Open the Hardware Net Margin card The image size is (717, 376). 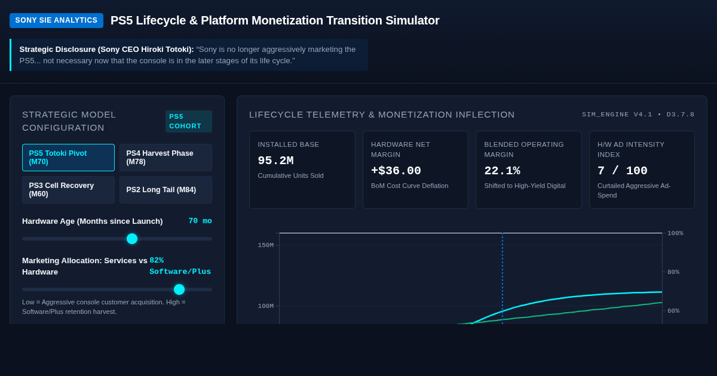[x=415, y=170]
